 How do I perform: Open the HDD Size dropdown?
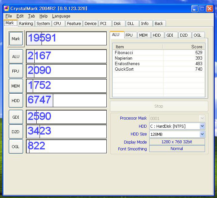[202, 134]
